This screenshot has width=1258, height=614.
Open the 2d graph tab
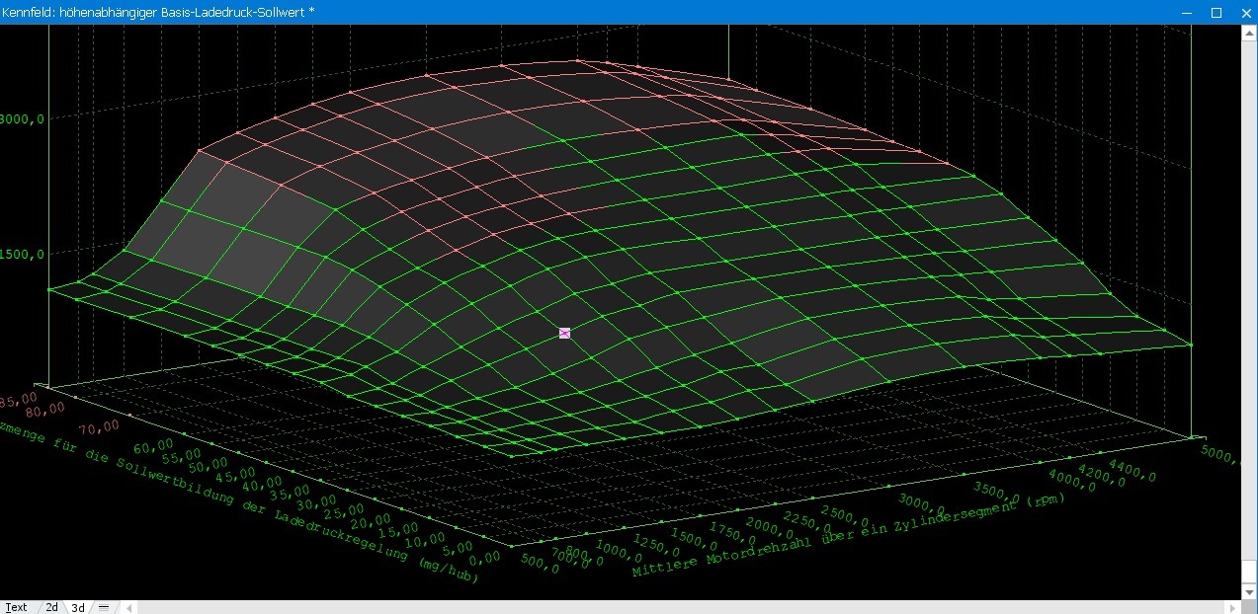click(52, 607)
